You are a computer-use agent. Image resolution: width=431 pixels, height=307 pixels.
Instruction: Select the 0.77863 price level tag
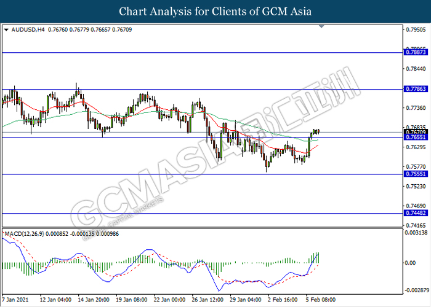[x=416, y=89]
